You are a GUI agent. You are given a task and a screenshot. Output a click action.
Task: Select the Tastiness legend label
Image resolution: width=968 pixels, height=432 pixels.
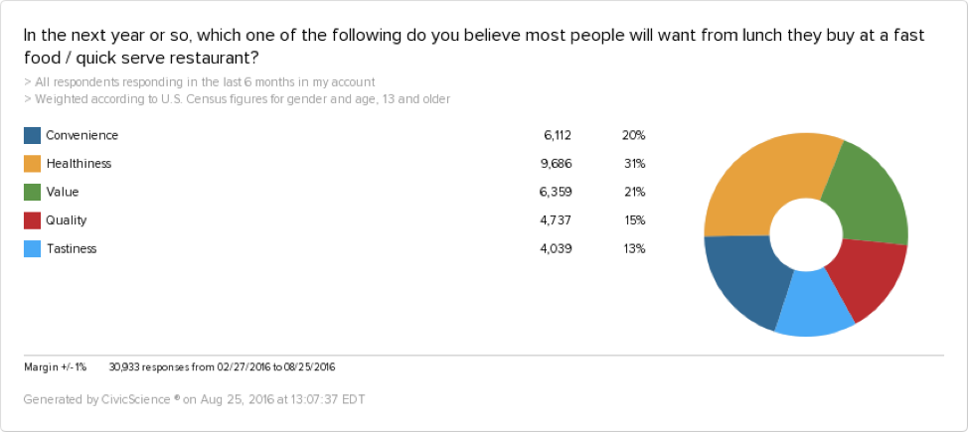pyautogui.click(x=71, y=248)
